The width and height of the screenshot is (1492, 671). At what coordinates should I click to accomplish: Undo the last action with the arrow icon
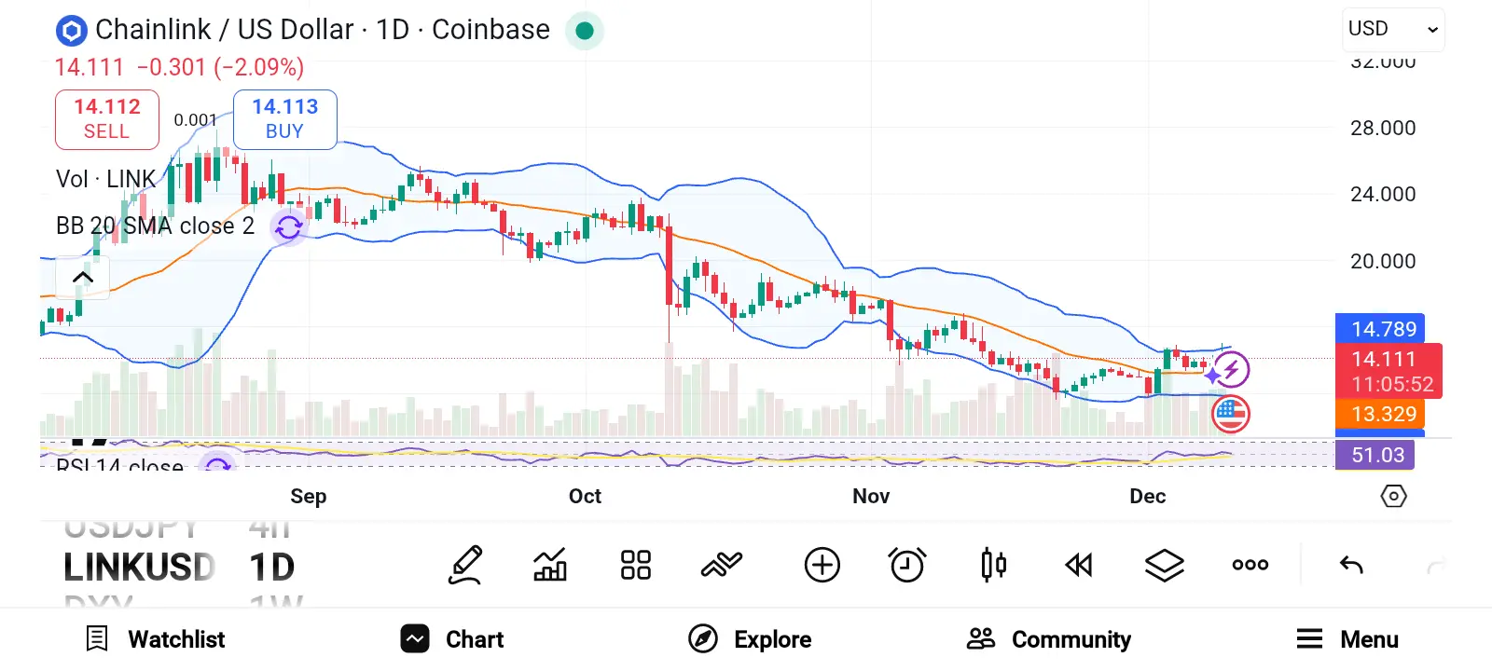point(1351,565)
